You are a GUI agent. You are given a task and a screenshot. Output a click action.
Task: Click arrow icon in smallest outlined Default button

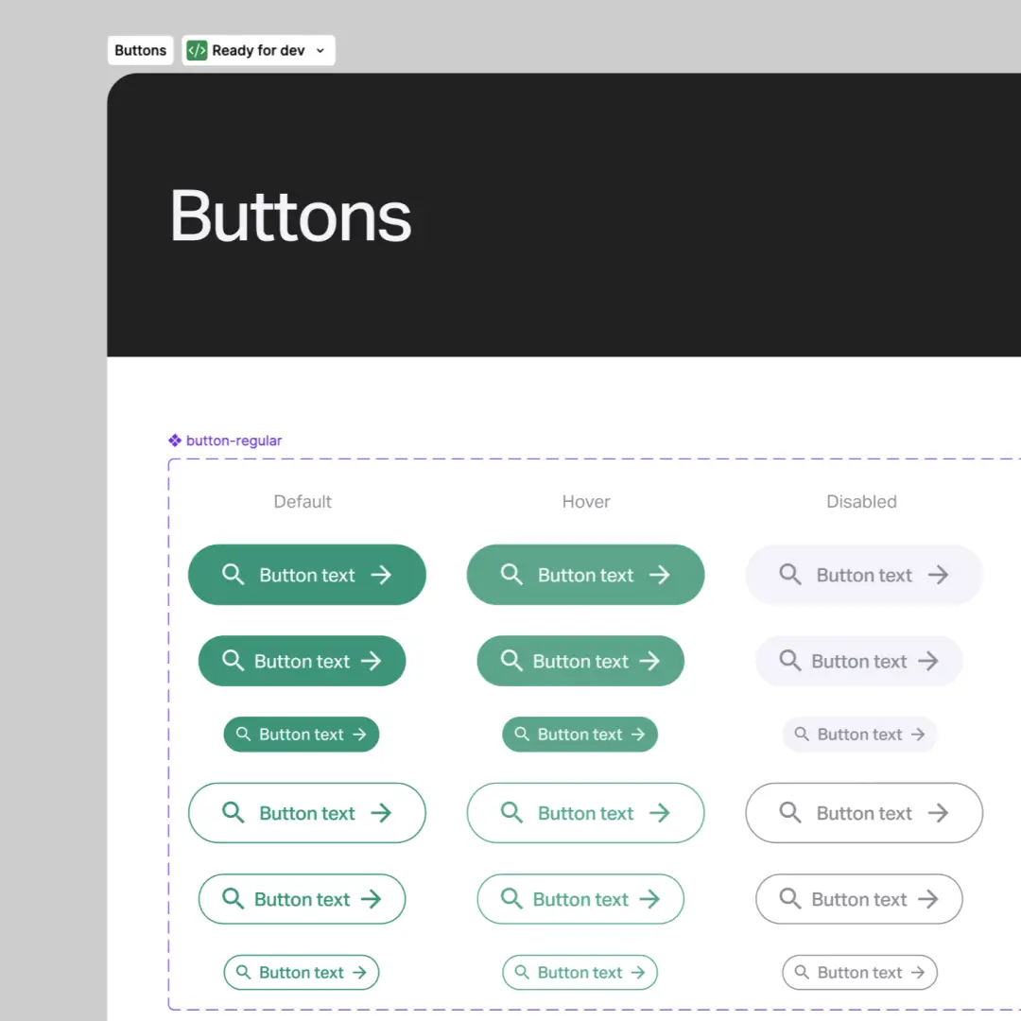coord(359,972)
